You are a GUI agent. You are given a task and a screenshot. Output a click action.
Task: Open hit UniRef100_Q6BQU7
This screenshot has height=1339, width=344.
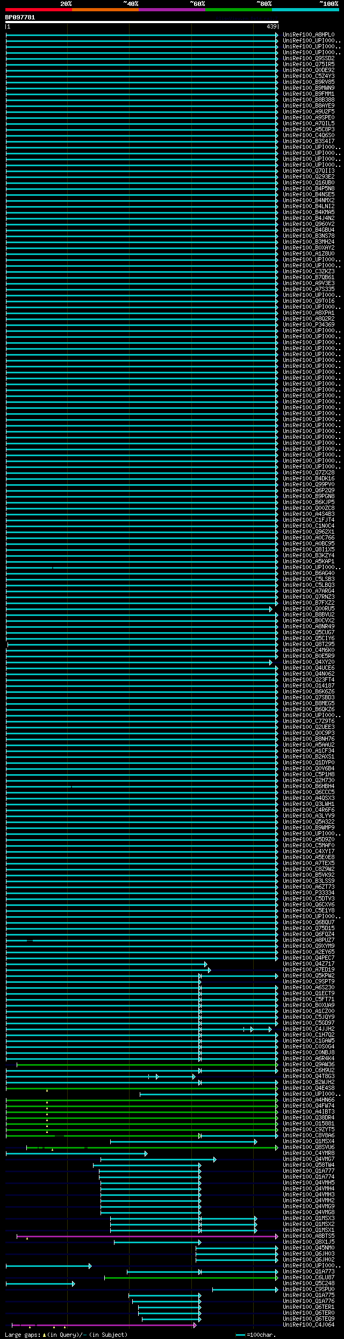point(309,923)
